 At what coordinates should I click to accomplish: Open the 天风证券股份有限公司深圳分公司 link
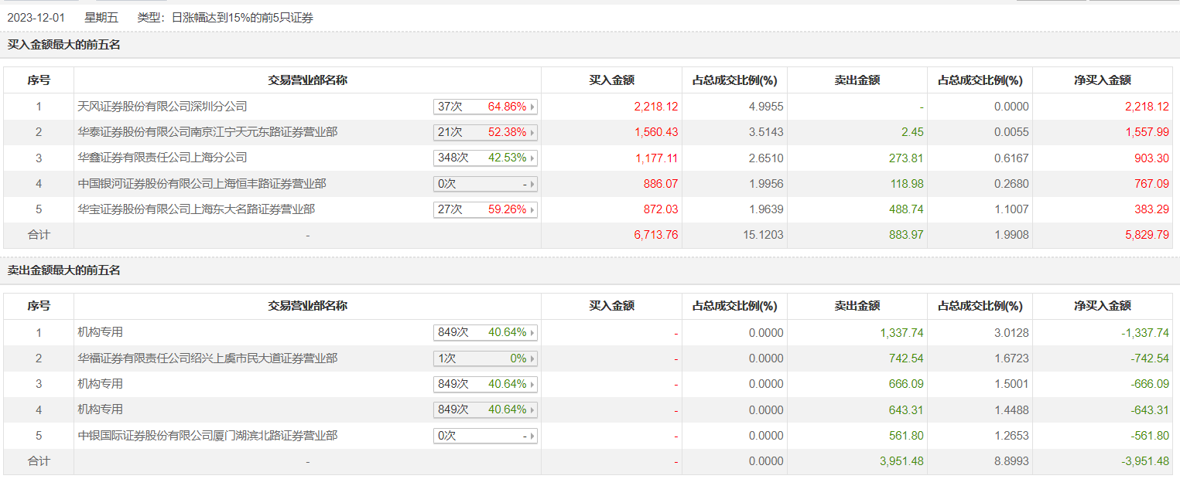(162, 107)
